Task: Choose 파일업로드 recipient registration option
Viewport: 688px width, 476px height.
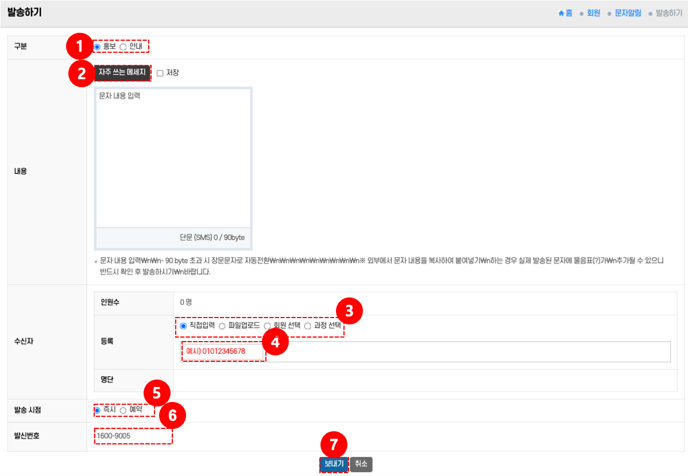Action: pos(222,326)
